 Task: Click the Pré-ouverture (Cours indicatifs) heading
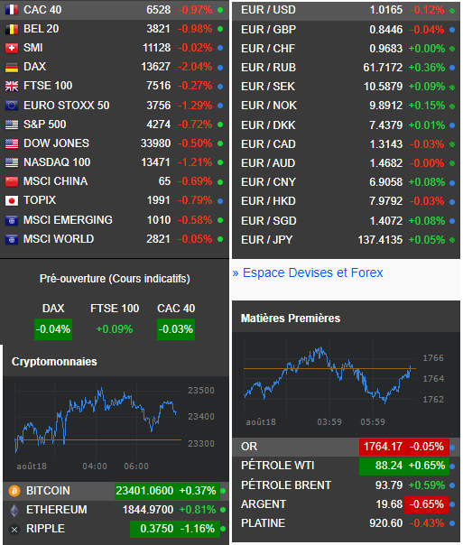point(115,279)
